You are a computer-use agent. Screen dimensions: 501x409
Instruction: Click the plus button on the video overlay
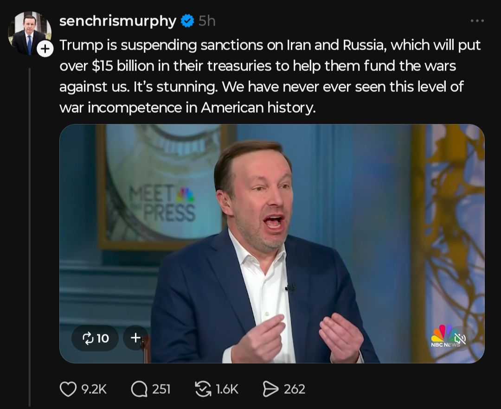coord(135,338)
